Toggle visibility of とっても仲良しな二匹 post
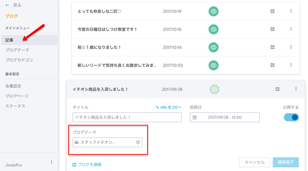Viewport: 308px width, 171px height. [x=213, y=11]
